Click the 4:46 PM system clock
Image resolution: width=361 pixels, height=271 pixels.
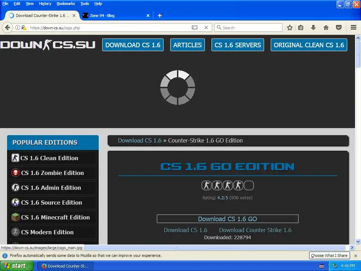tap(348, 266)
